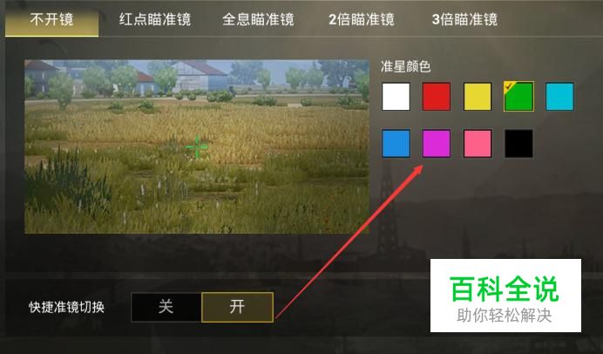Click the green crosshair in preview
Image resolution: width=603 pixels, height=354 pixels.
pyautogui.click(x=197, y=147)
